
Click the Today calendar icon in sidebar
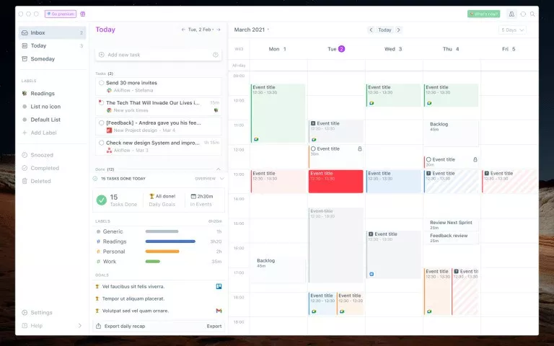25,45
